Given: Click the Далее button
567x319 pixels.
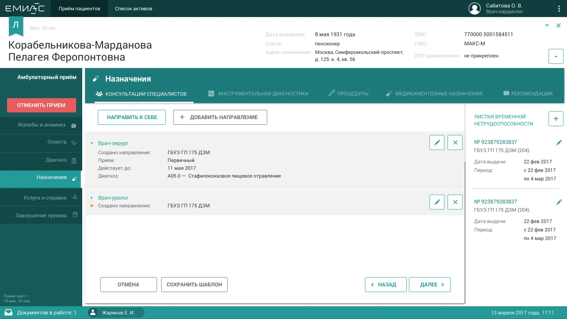Looking at the screenshot, I should [x=430, y=284].
